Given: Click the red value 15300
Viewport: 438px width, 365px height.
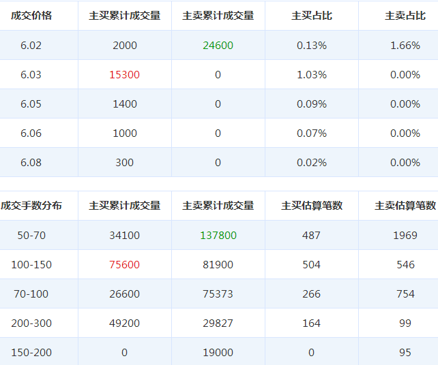Looking at the screenshot, I should [124, 75].
